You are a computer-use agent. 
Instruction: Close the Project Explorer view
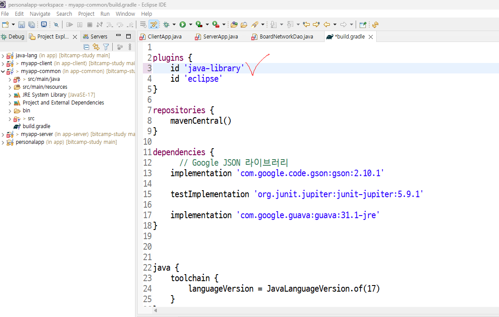click(75, 37)
